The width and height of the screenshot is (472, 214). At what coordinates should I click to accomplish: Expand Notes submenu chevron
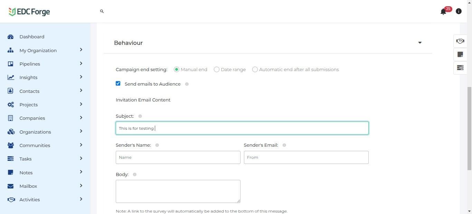tap(81, 172)
